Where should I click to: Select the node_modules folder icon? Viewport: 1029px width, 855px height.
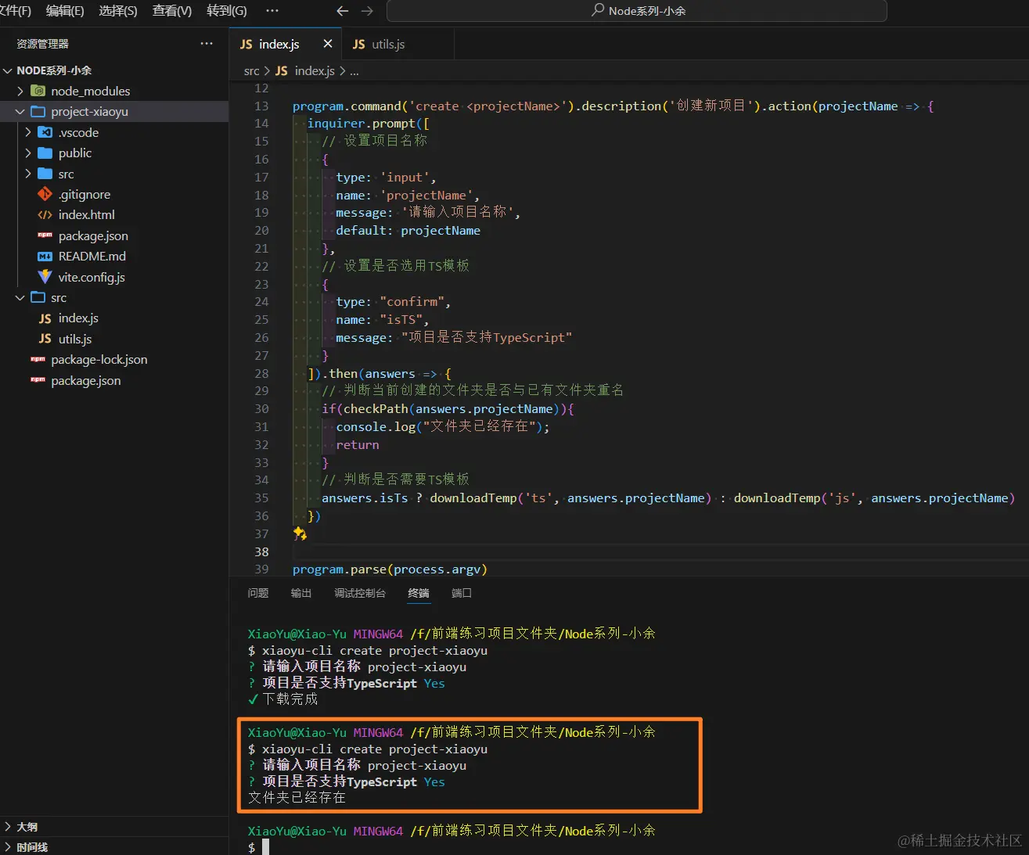[x=38, y=91]
